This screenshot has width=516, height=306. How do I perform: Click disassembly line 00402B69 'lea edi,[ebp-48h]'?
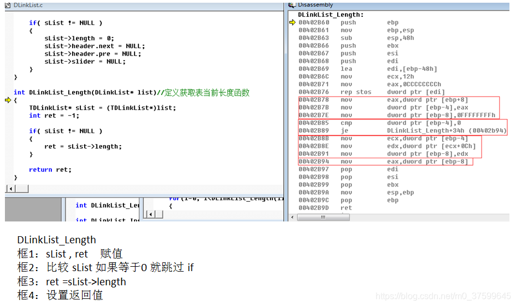pyautogui.click(x=368, y=69)
